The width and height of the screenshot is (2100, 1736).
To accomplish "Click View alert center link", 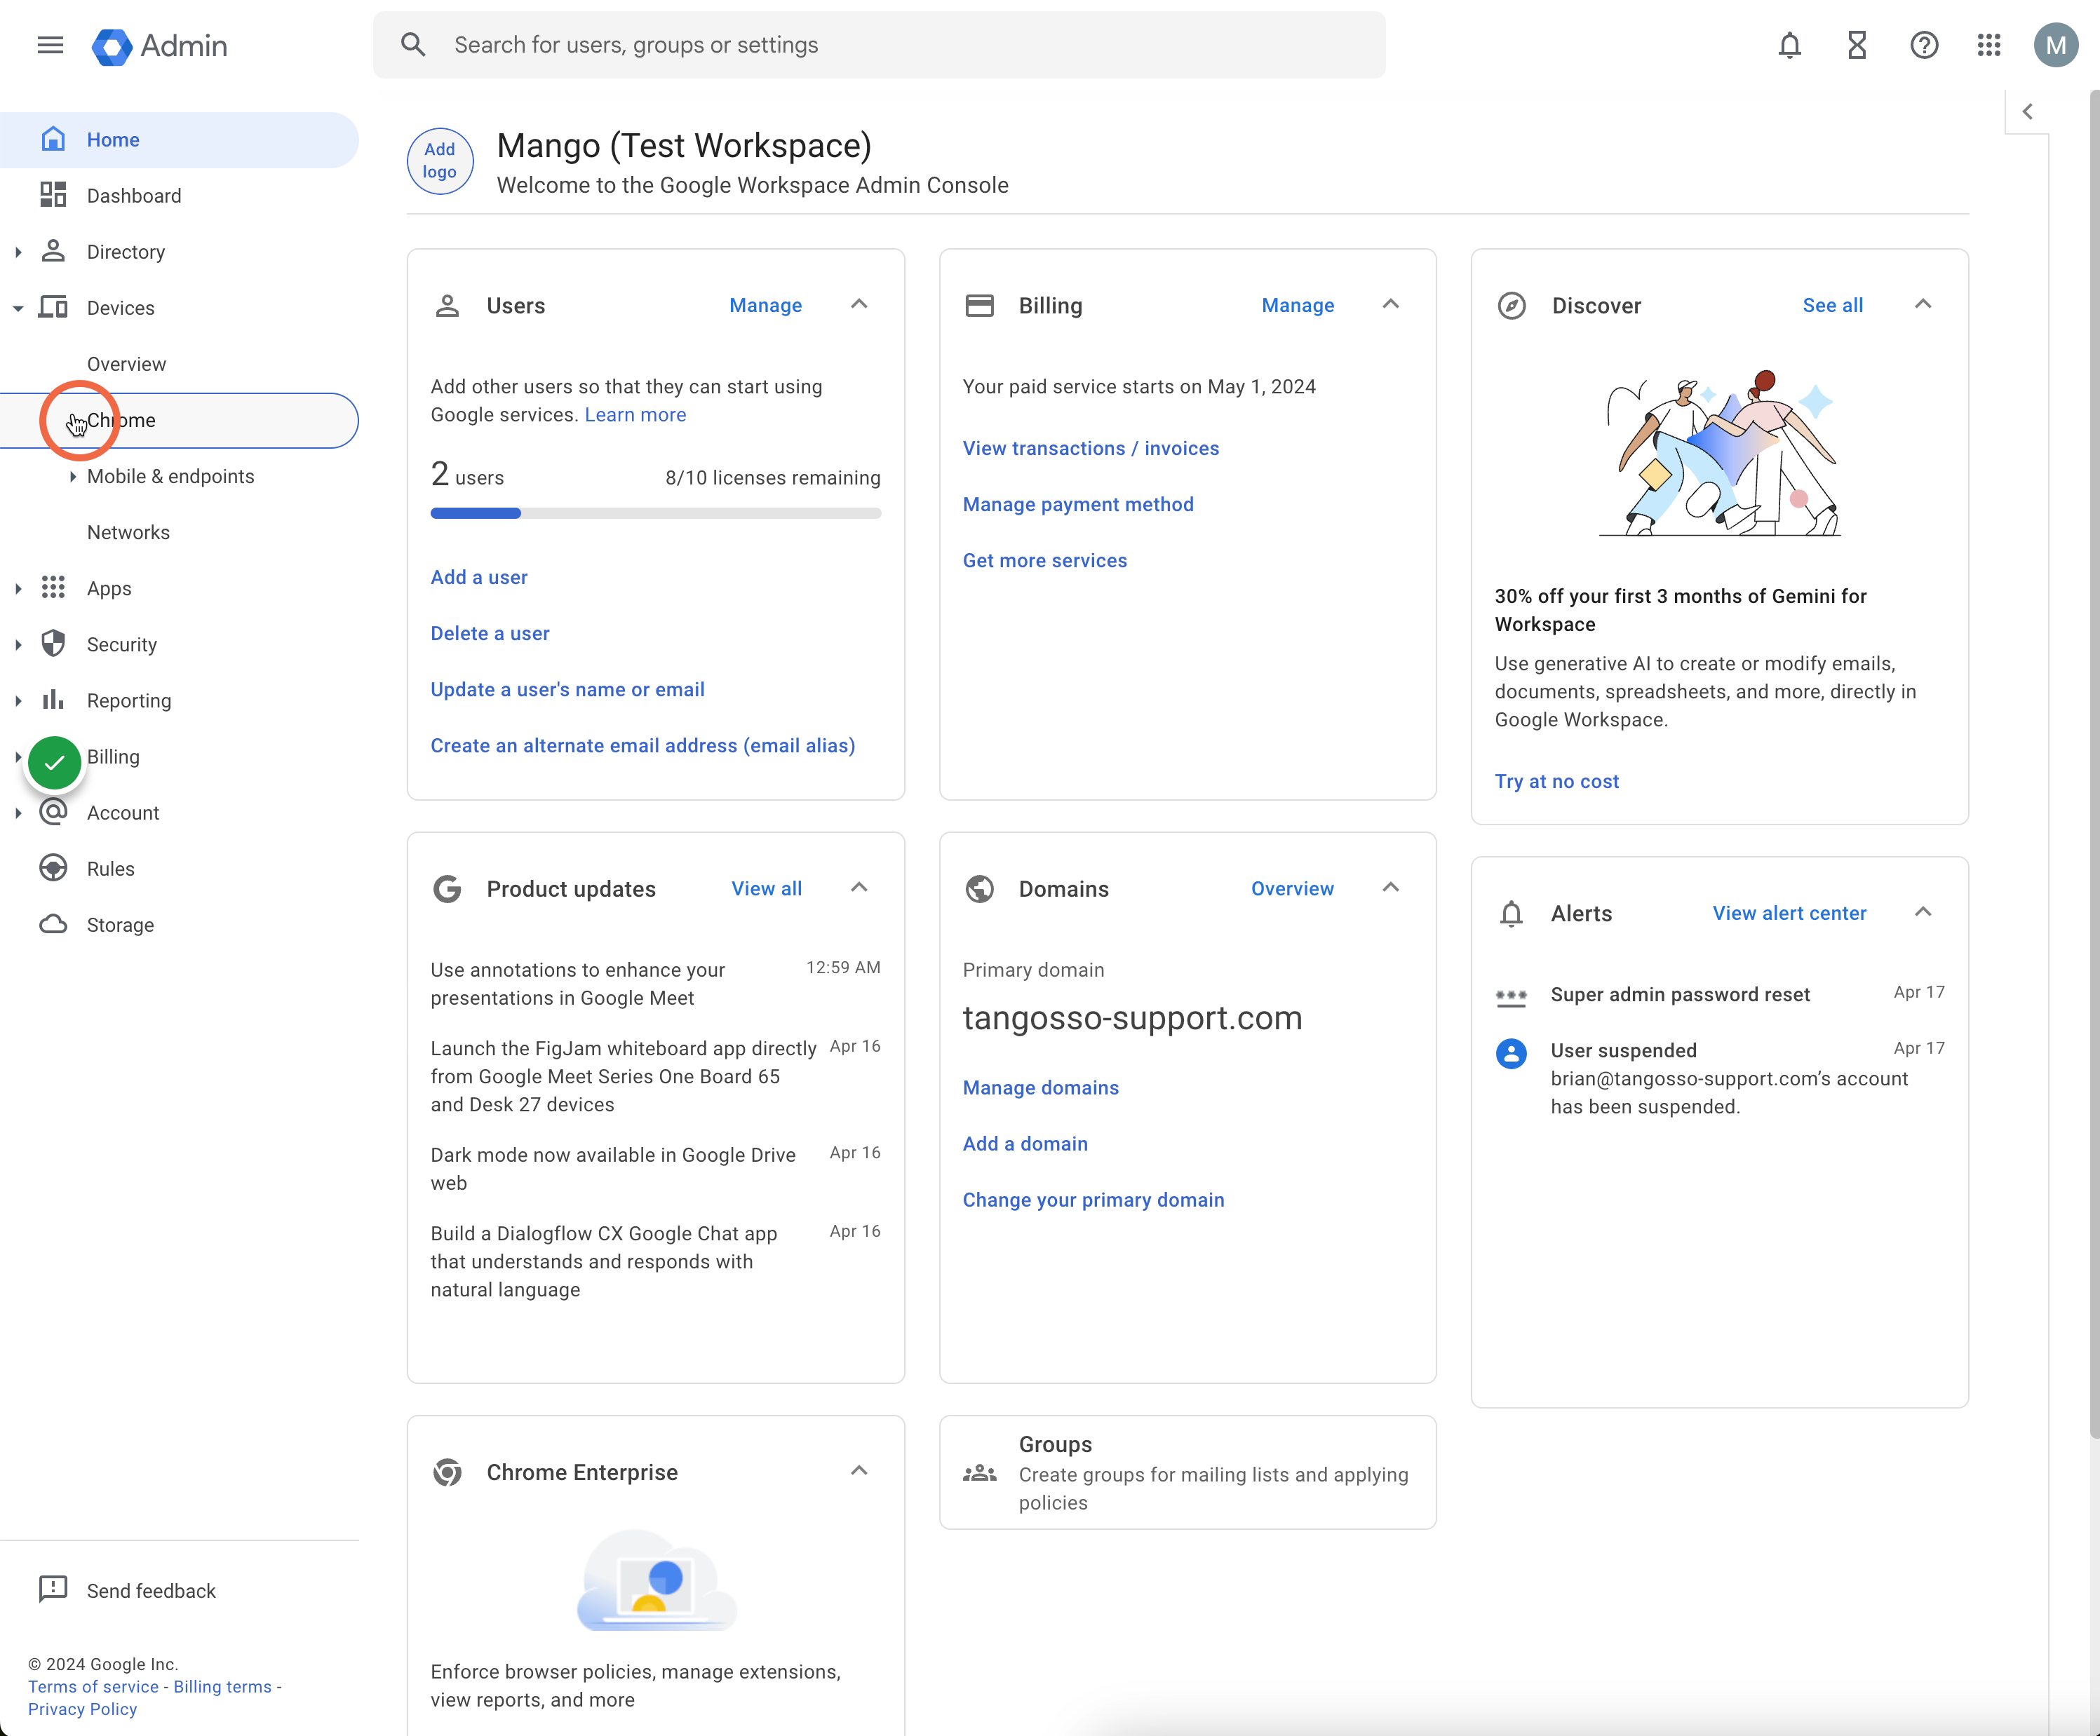I will 1789,912.
